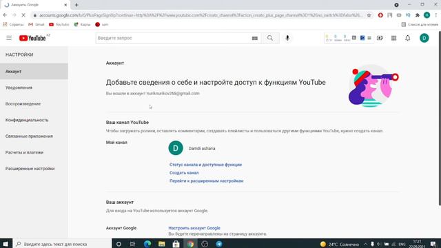The image size is (441, 248).
Task: Open Перейти к расширенным настройкам link
Action: 207,181
